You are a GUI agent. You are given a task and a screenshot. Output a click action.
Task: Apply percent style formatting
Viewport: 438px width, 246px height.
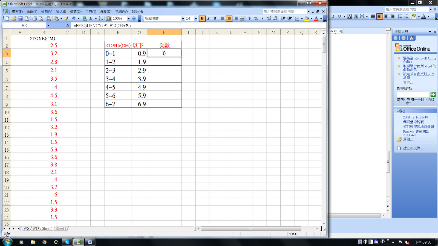[256, 19]
